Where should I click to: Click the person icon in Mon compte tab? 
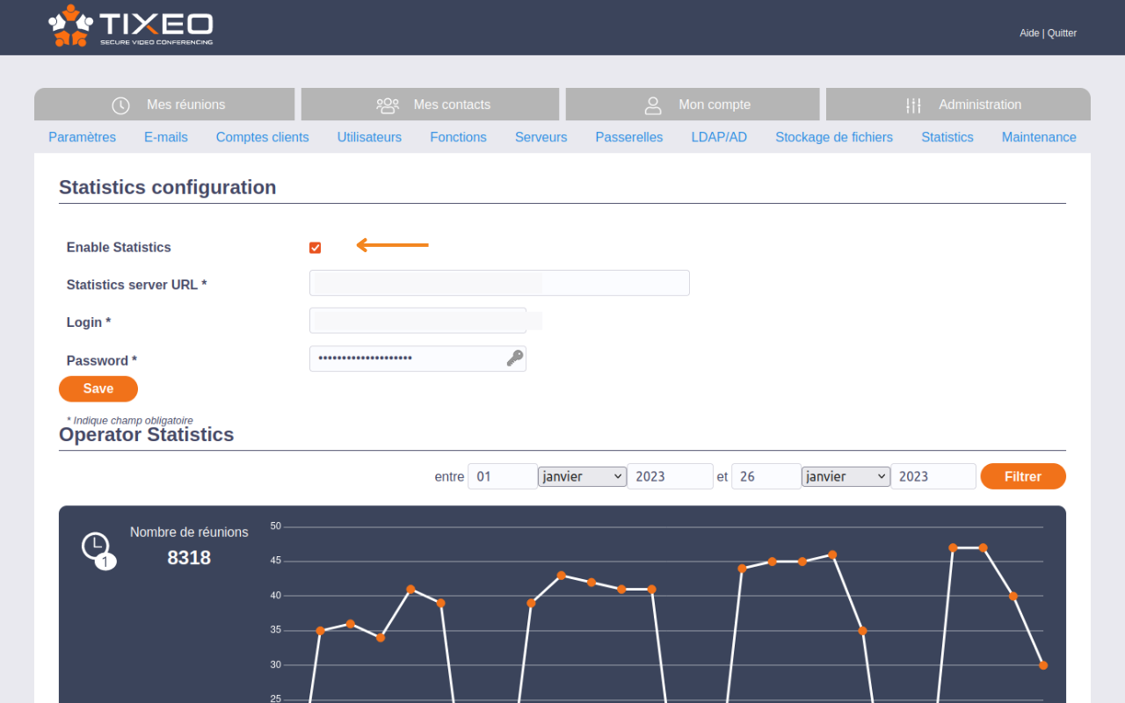[653, 105]
